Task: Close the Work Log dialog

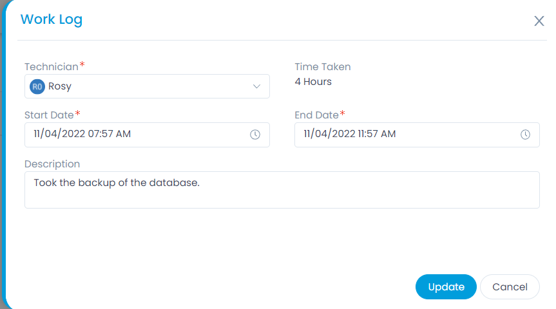Action: click(x=539, y=21)
